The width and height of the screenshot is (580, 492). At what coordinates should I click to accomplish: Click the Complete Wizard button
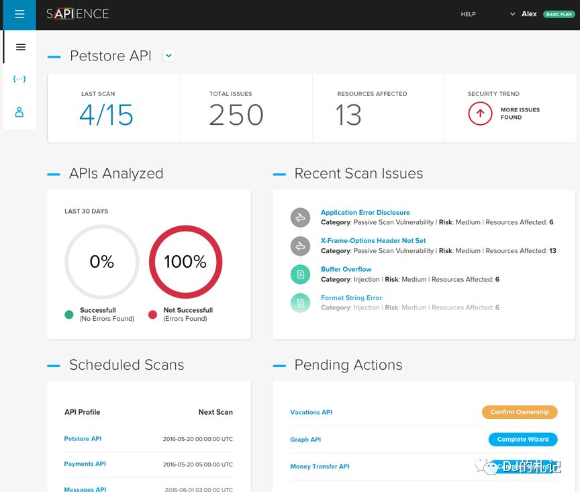point(523,440)
